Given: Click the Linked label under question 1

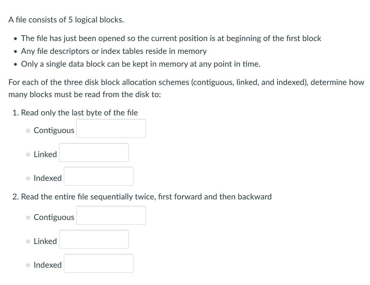Looking at the screenshot, I should click(45, 154).
